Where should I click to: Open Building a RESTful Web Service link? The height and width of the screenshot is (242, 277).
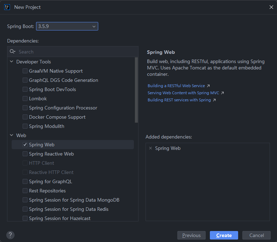tap(176, 86)
